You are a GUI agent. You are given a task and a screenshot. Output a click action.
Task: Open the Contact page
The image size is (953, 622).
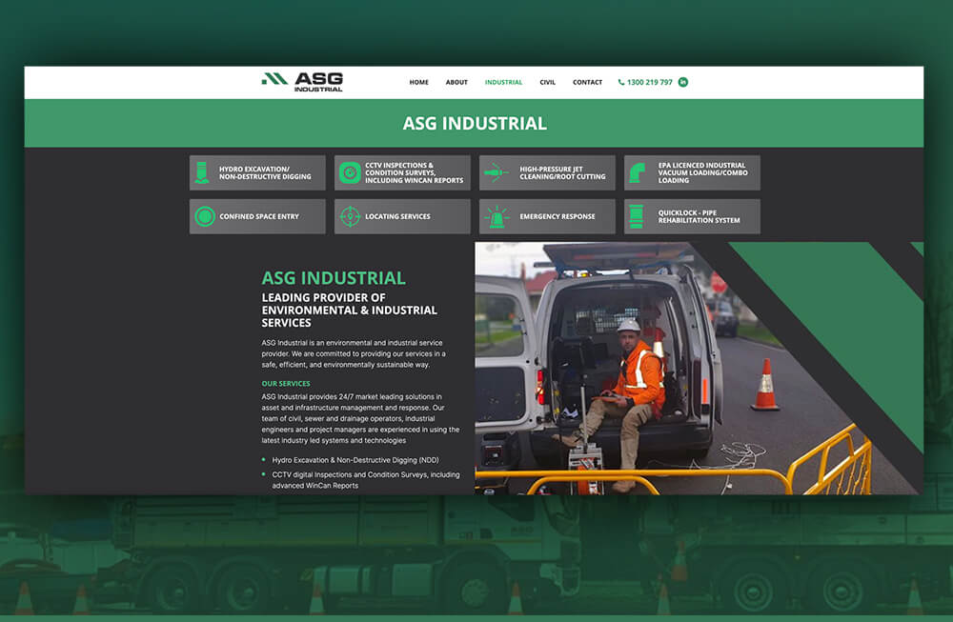[x=587, y=82]
